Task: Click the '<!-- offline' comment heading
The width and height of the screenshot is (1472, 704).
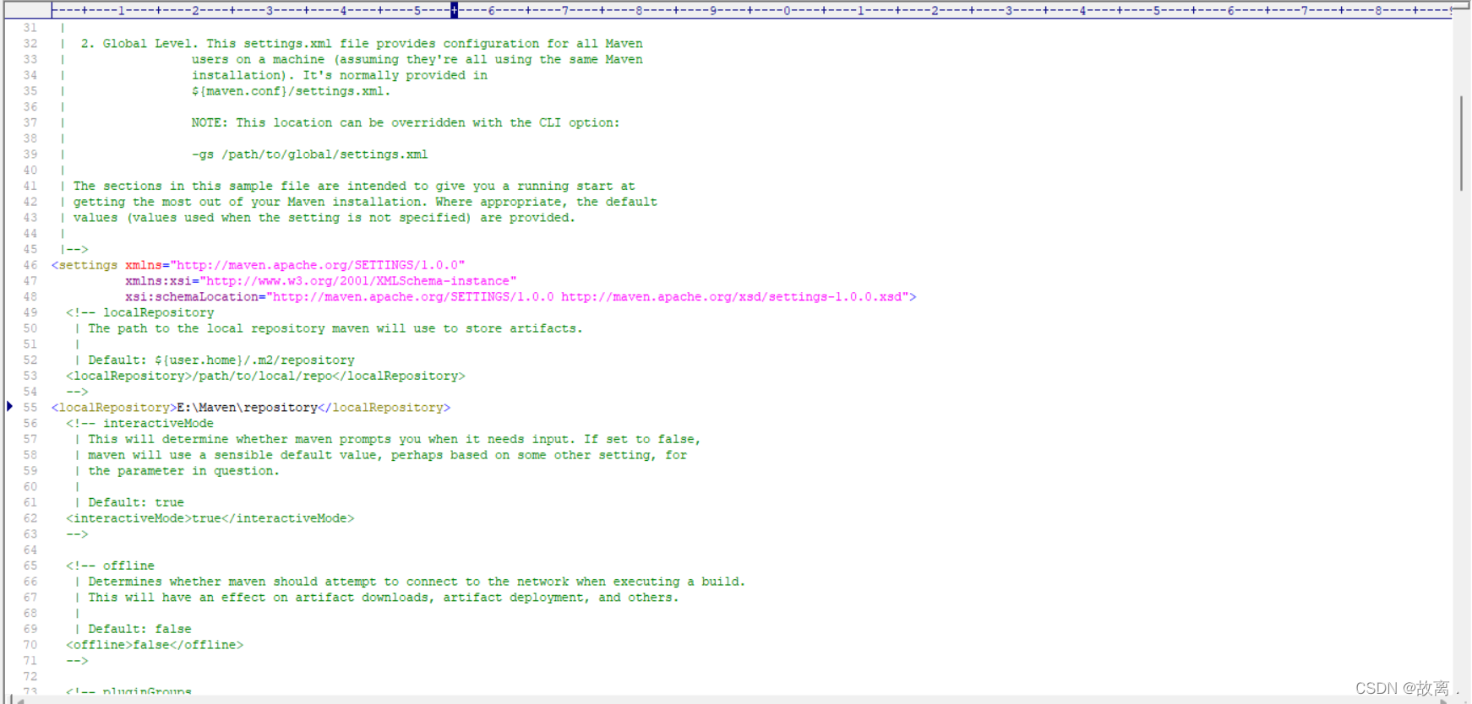Action: click(x=111, y=566)
